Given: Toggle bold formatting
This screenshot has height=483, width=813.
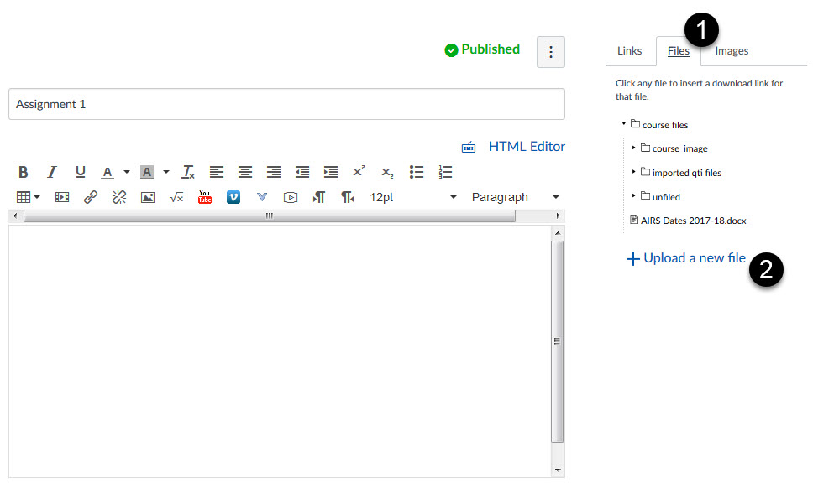Looking at the screenshot, I should click(x=23, y=172).
